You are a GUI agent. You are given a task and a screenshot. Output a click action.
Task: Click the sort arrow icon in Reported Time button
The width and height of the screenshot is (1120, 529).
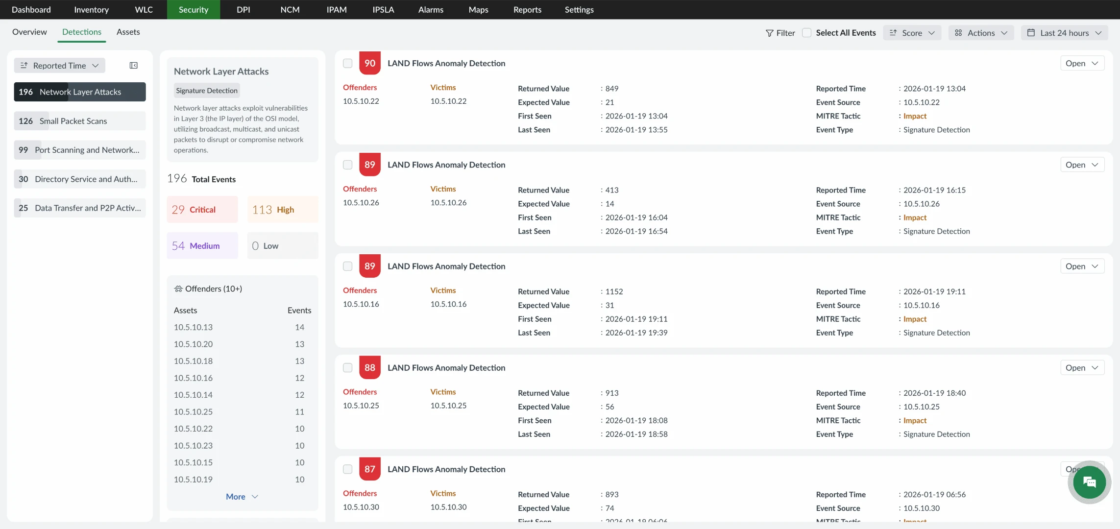pos(24,65)
